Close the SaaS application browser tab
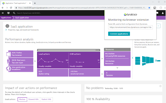Image resolution: width=166 pixels, height=103 pixels. pyautogui.click(x=30, y=3)
